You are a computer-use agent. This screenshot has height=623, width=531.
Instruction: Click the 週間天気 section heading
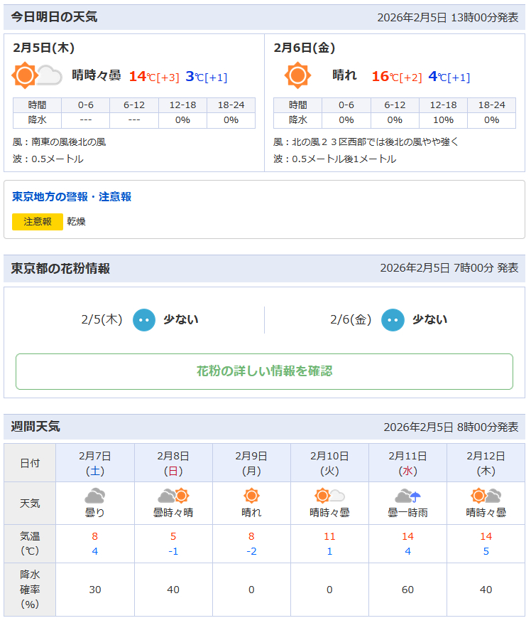(35, 427)
